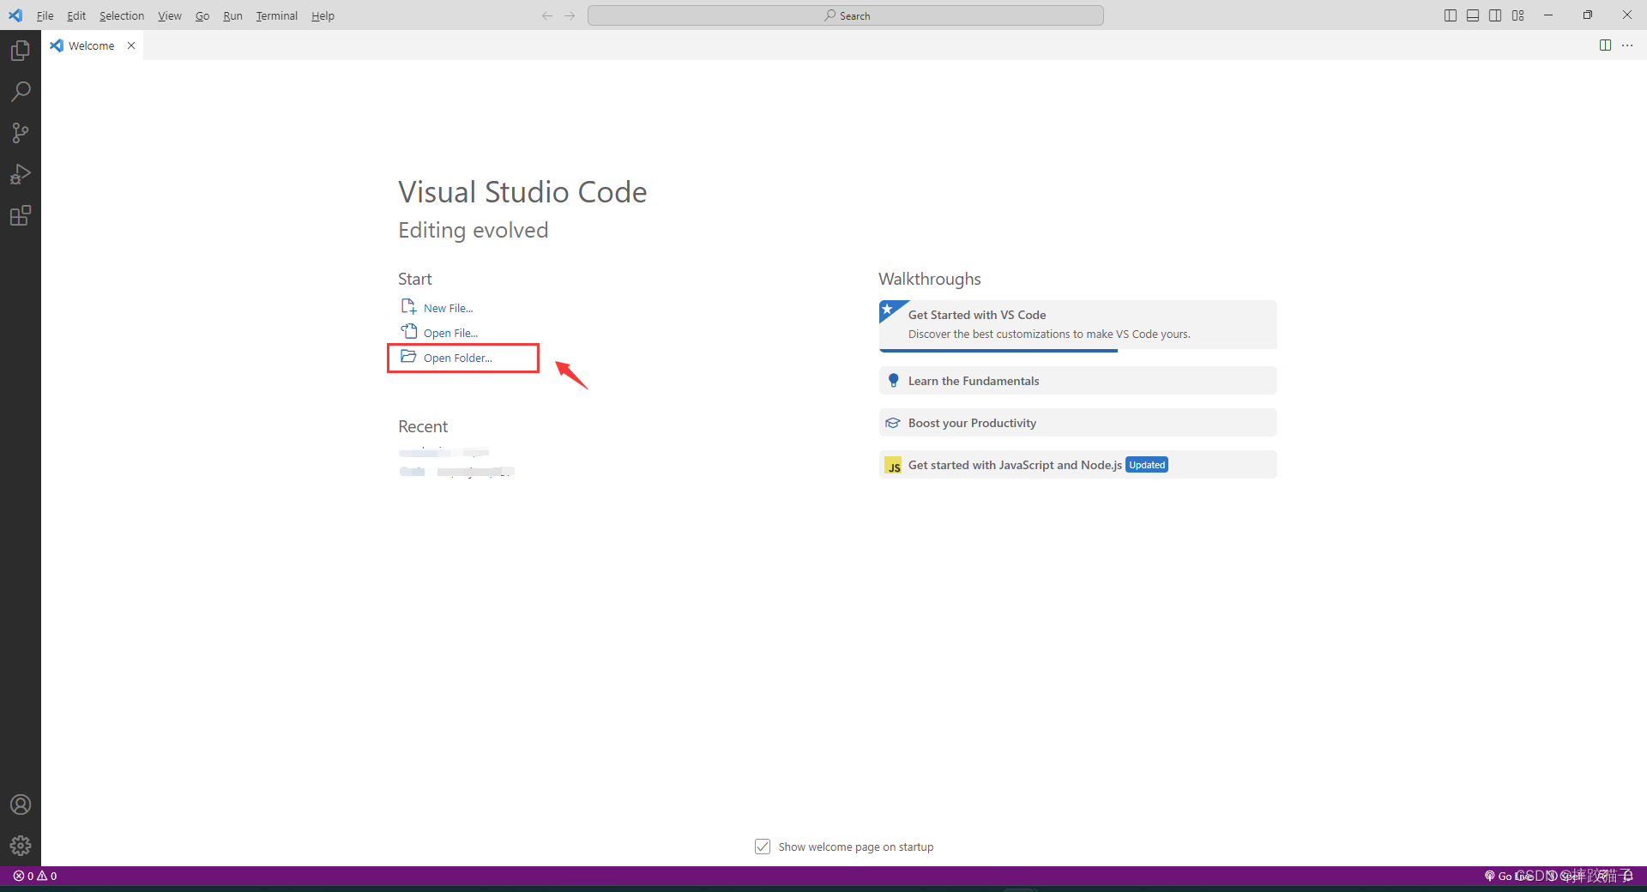The width and height of the screenshot is (1647, 892).
Task: Go forward with the right arrow
Action: coord(570,15)
